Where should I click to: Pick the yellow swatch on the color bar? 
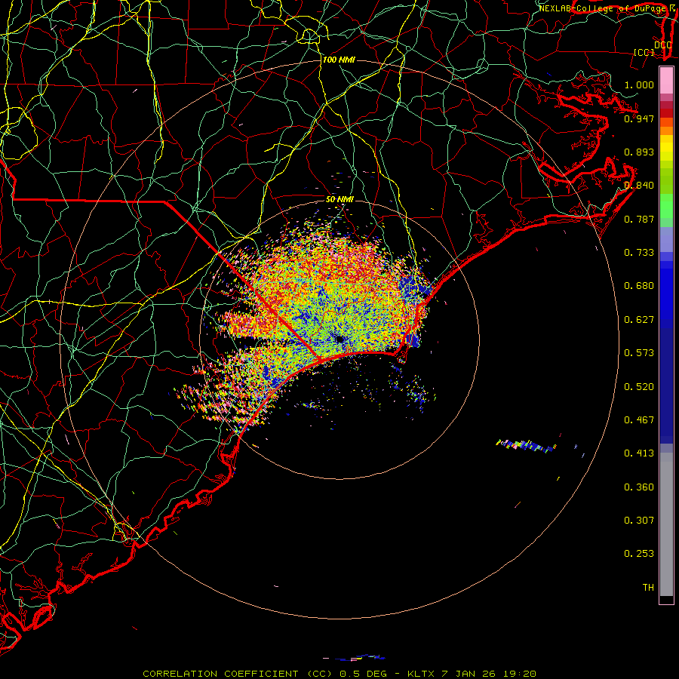[x=666, y=149]
